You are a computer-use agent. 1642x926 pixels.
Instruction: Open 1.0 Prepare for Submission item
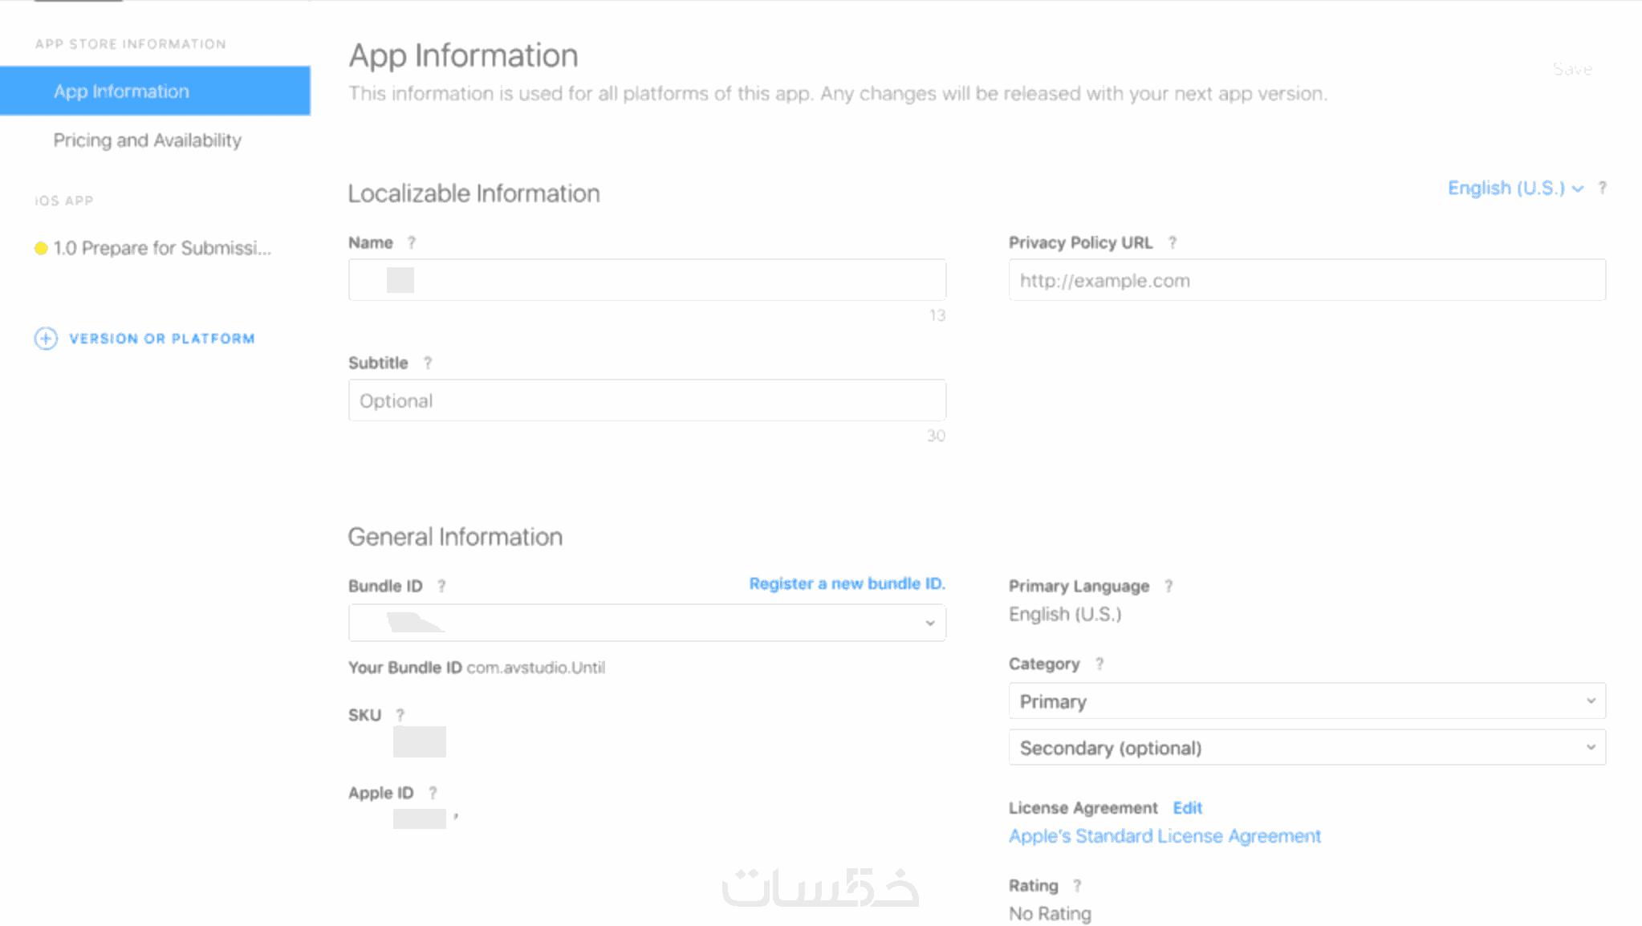[x=162, y=248]
